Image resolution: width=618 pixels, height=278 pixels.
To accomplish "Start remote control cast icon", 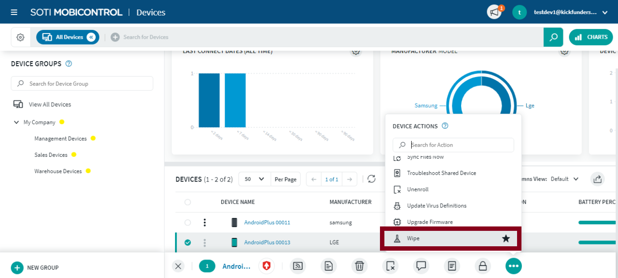I will (298, 266).
